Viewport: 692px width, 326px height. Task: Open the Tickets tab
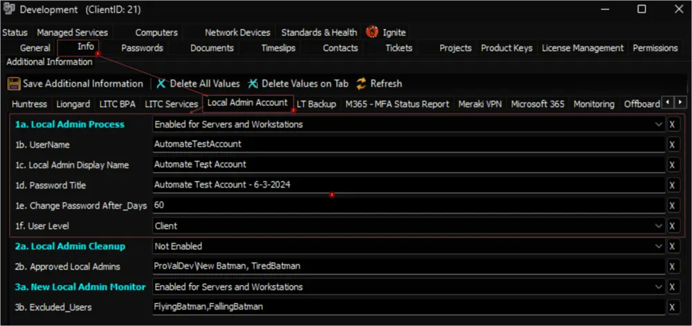coord(399,48)
